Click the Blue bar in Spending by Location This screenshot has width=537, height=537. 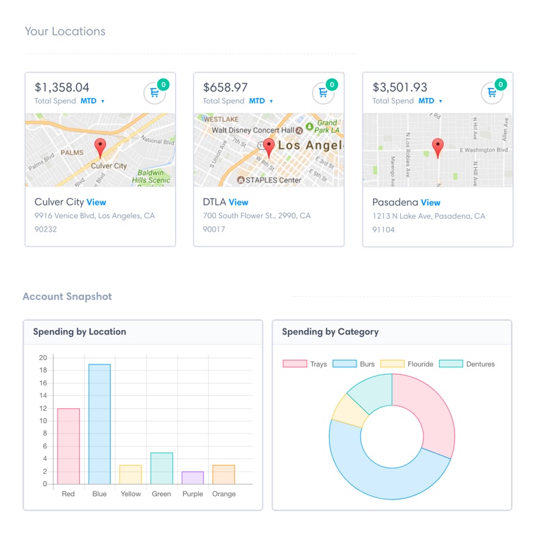coord(99,424)
